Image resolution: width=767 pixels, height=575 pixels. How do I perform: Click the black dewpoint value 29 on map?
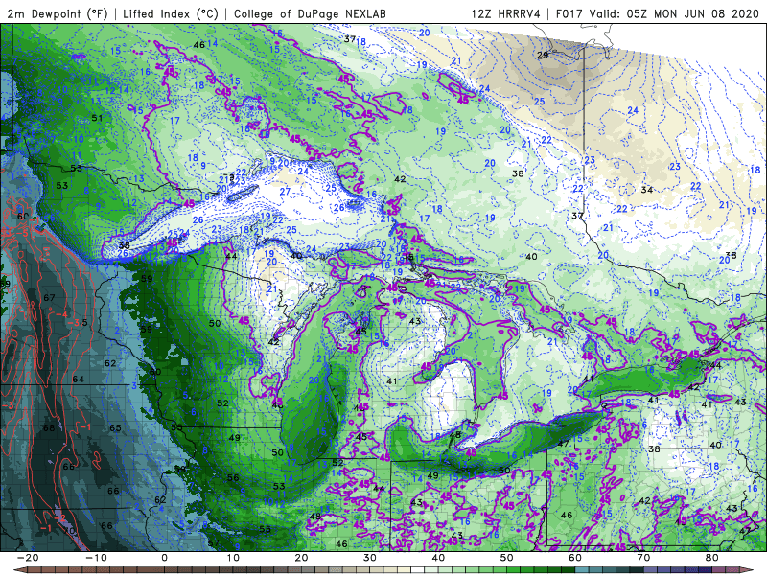point(543,55)
